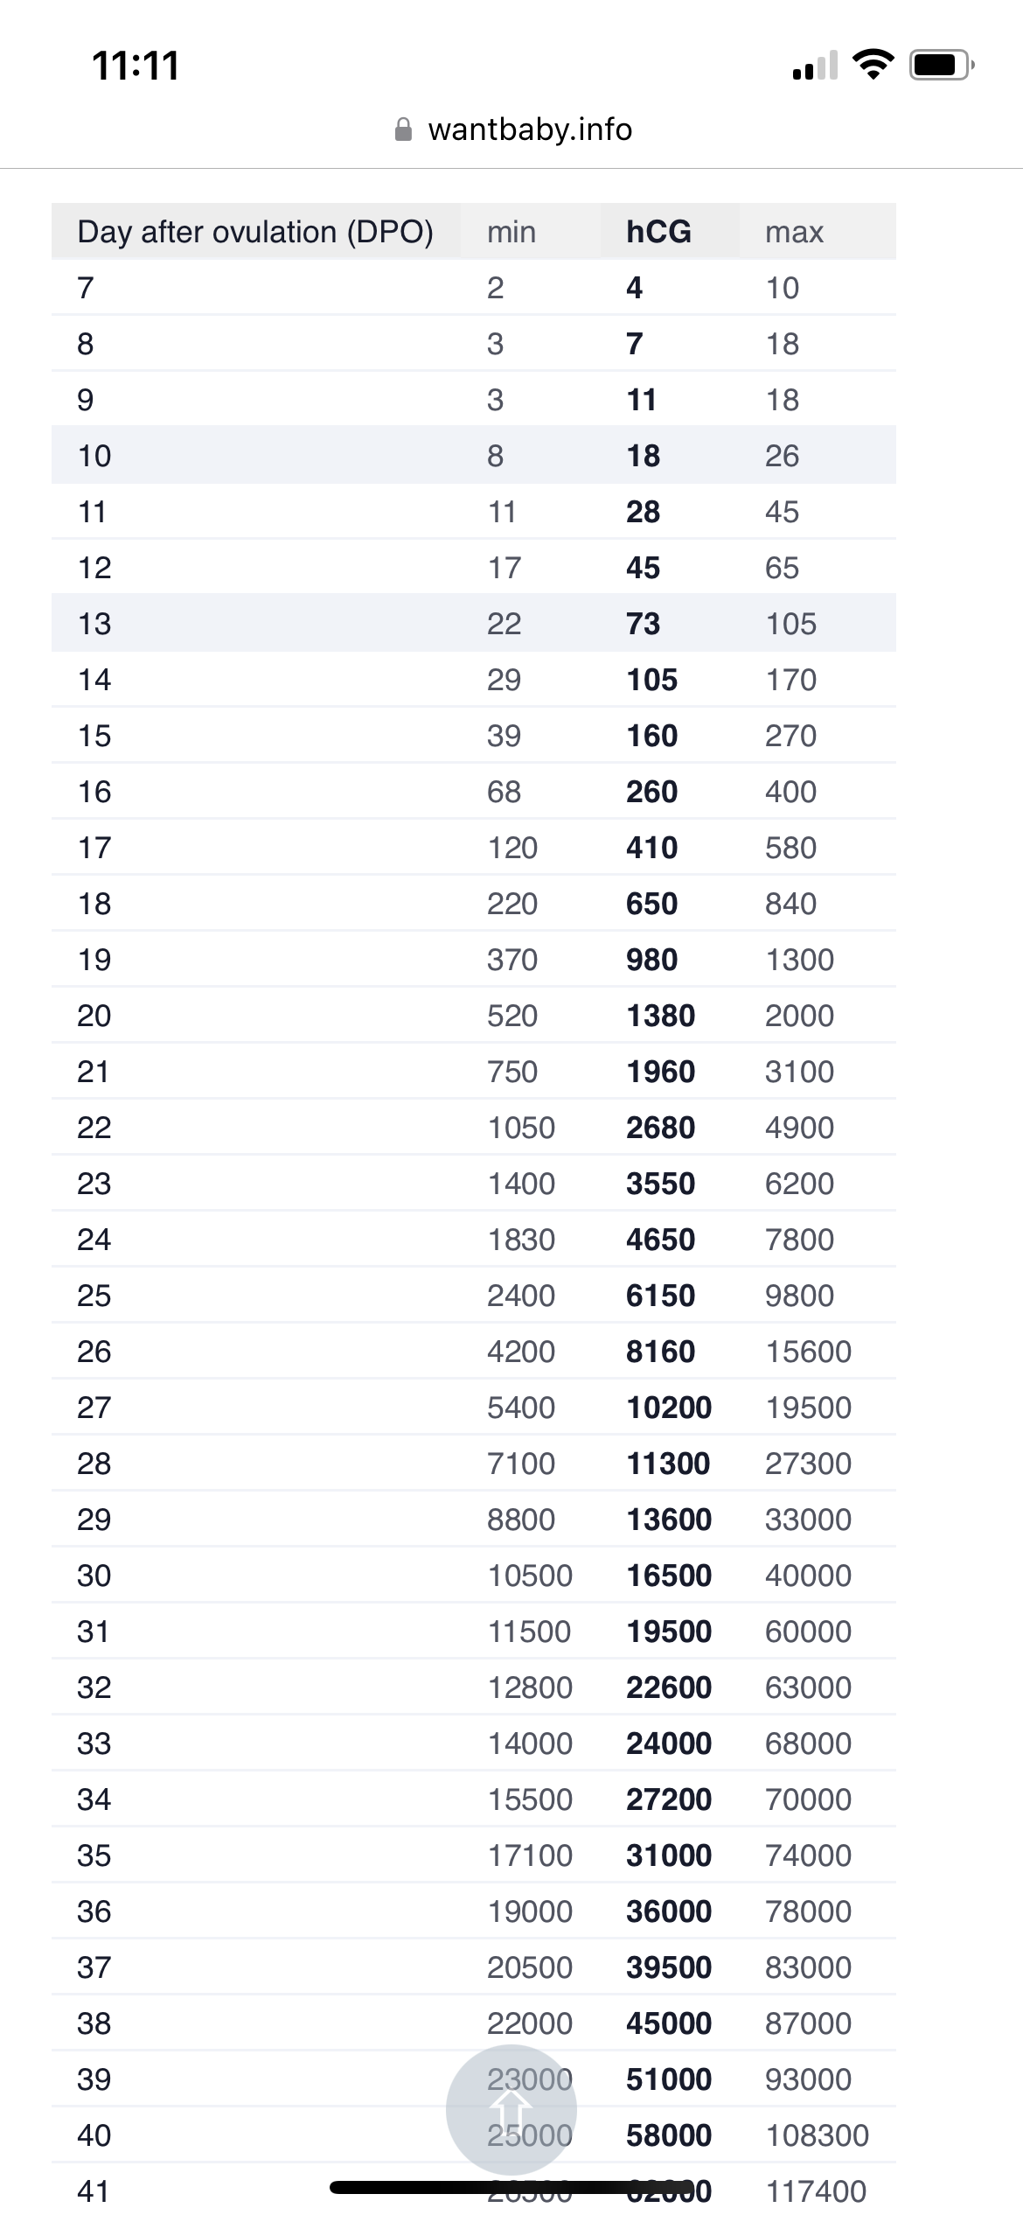Image resolution: width=1023 pixels, height=2215 pixels.
Task: Select the highlighted DPO 10 row
Action: (473, 456)
